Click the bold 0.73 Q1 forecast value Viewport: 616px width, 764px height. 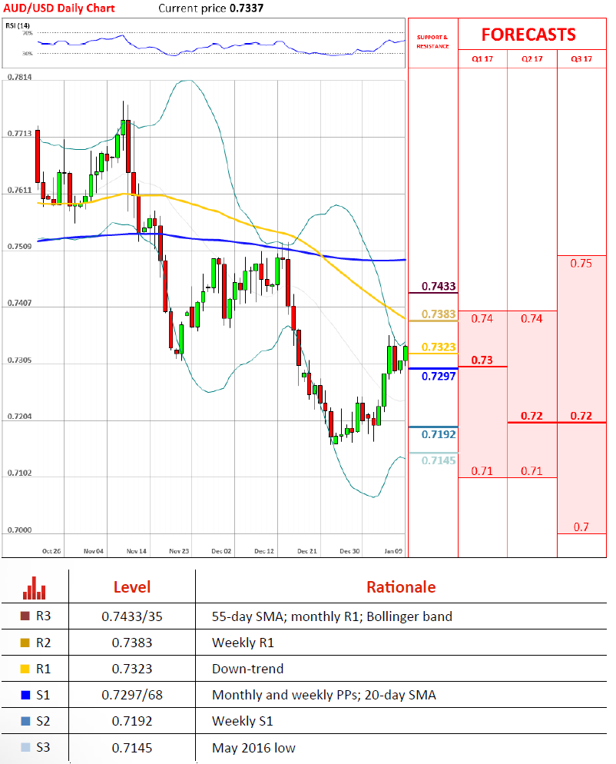[x=482, y=360]
